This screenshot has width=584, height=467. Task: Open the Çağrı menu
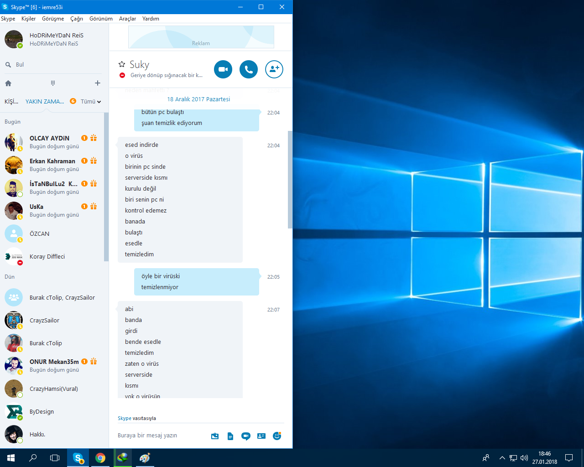pyautogui.click(x=77, y=19)
